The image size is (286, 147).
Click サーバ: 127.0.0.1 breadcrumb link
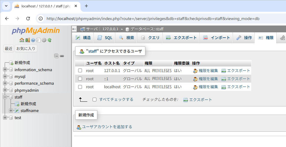pyautogui.click(x=102, y=29)
